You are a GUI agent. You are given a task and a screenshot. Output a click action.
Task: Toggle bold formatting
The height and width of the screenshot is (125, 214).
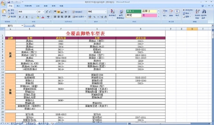[20, 17]
